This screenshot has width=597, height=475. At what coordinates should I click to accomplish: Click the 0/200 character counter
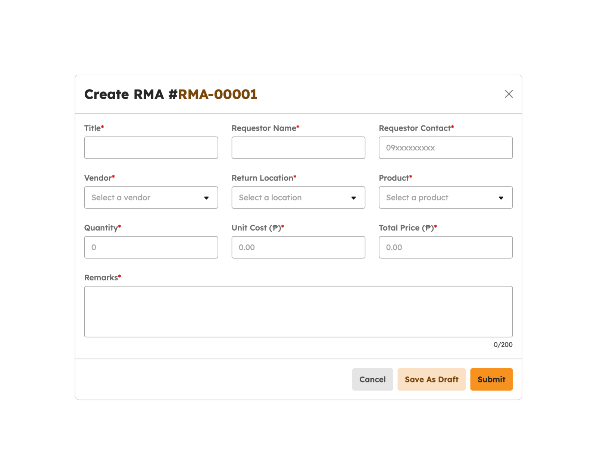pyautogui.click(x=503, y=345)
